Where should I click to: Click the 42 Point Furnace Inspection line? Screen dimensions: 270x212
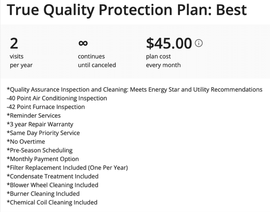[46, 107]
